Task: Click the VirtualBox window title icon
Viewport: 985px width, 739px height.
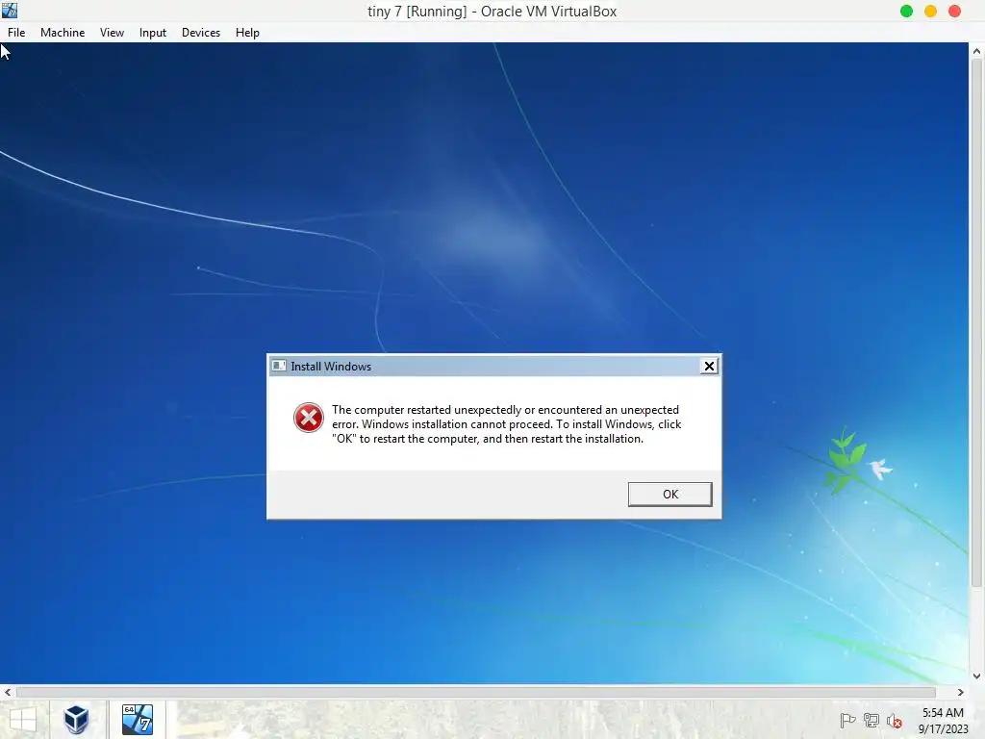Action: 10,10
